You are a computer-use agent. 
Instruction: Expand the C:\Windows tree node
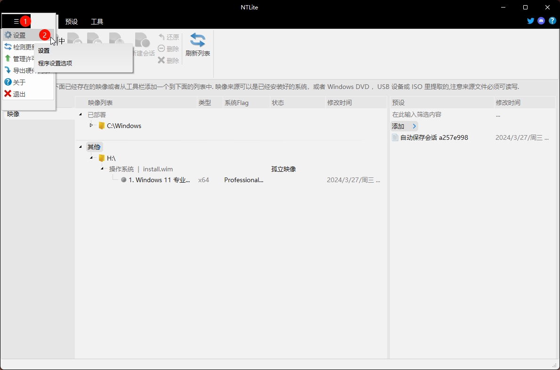91,125
